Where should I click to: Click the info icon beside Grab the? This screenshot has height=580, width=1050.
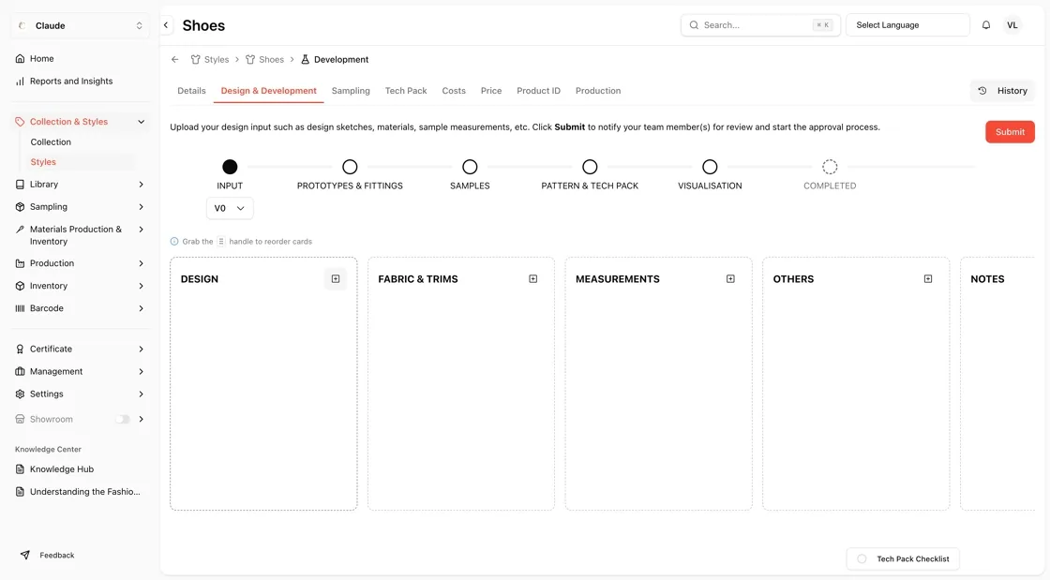click(174, 242)
